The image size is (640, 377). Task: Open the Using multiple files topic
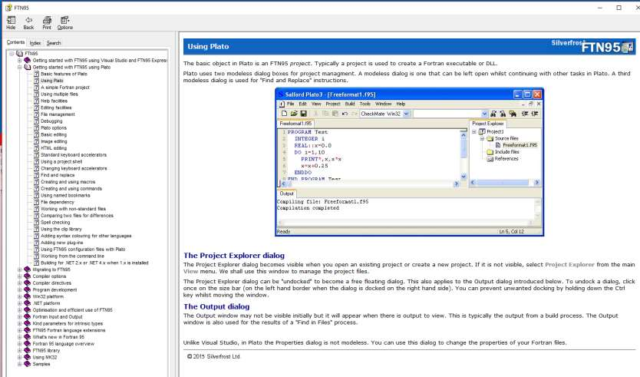pos(59,94)
